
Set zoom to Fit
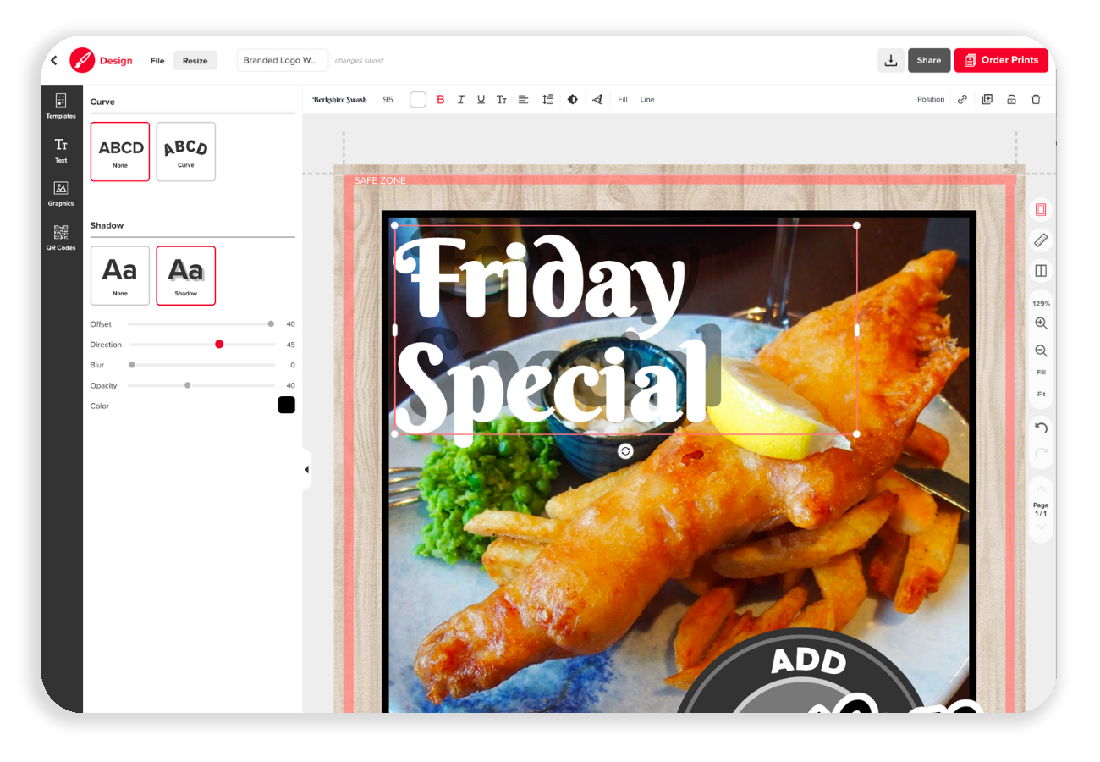coord(1041,395)
